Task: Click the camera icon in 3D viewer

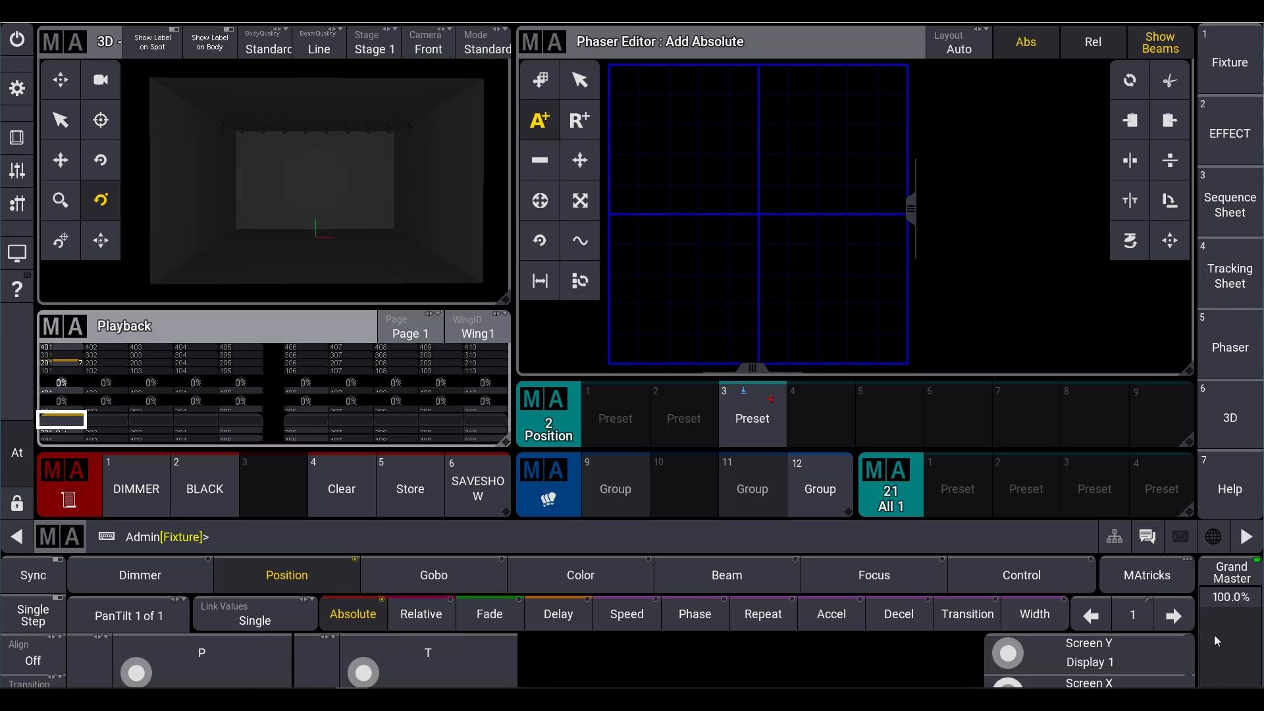Action: (101, 80)
